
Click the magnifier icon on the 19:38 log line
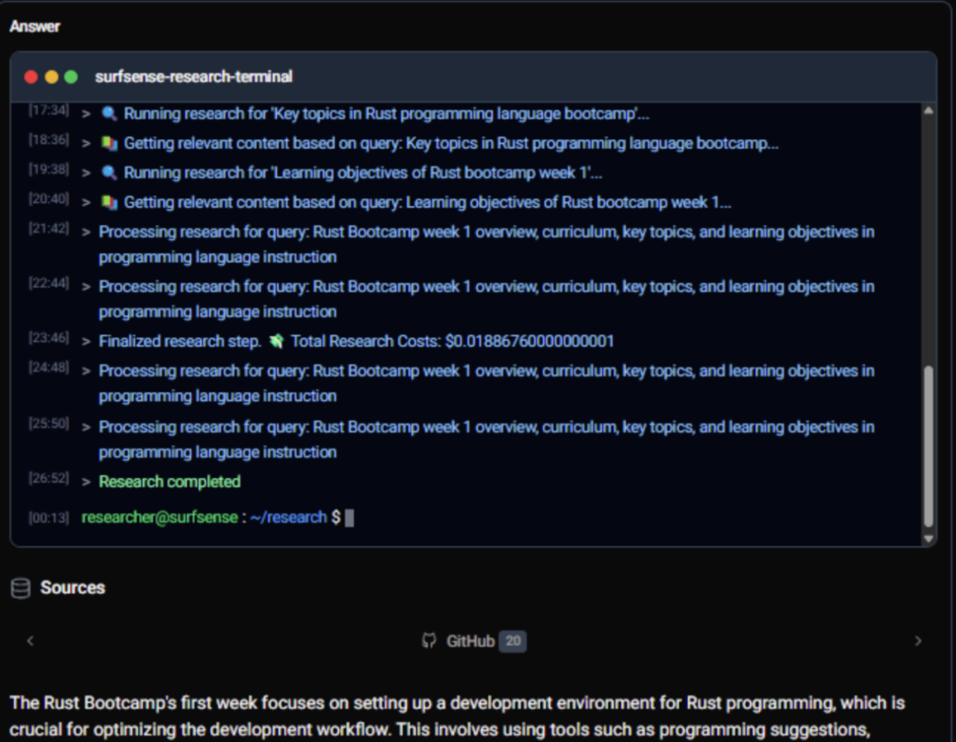109,173
